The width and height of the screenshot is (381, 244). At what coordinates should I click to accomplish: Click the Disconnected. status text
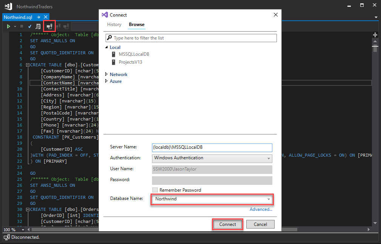tap(26, 237)
